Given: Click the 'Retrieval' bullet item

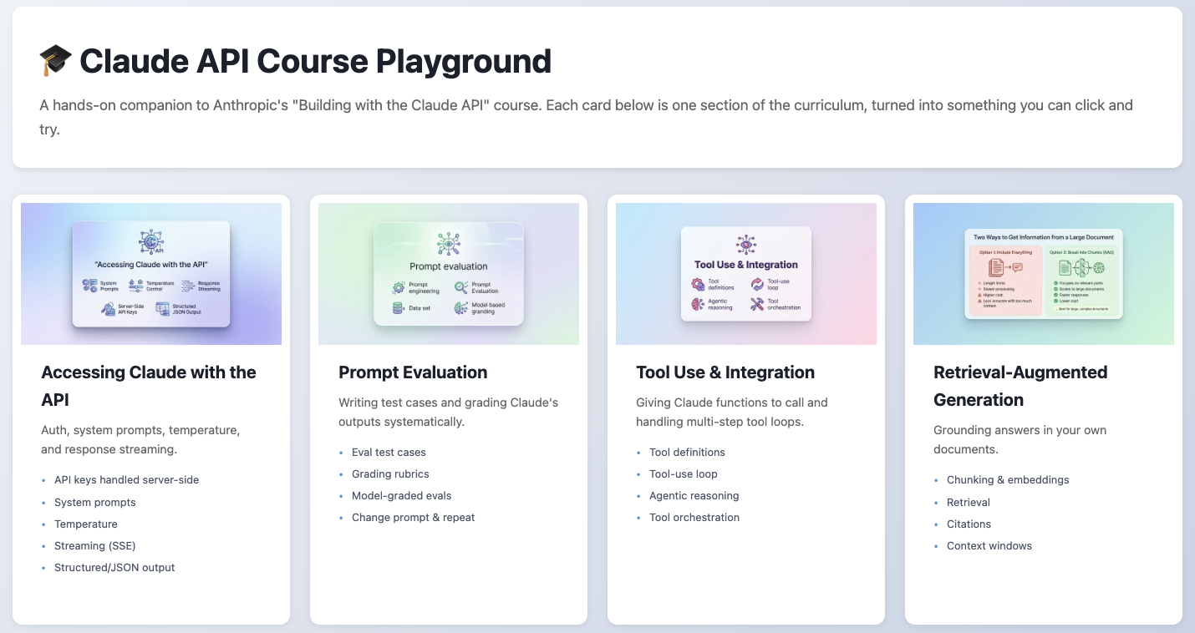Looking at the screenshot, I should [x=969, y=503].
